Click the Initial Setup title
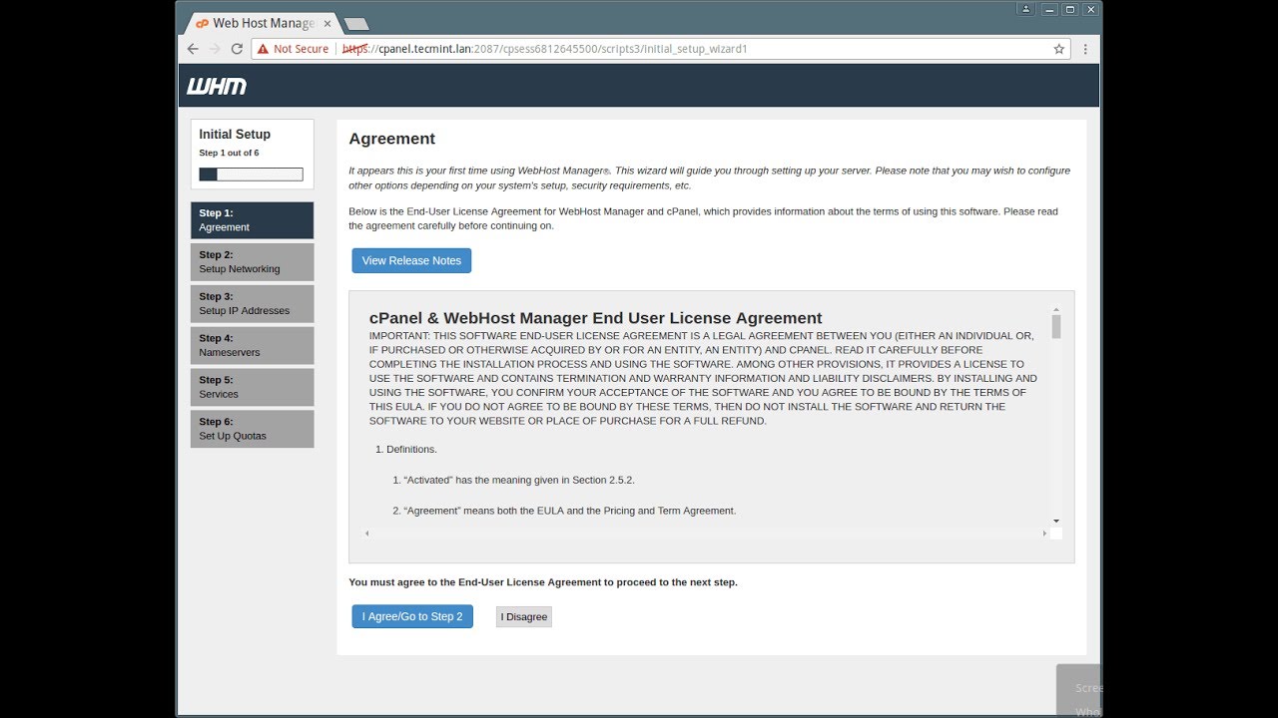 (235, 134)
